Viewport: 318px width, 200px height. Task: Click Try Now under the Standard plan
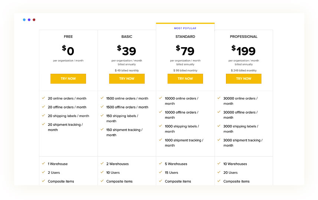click(185, 79)
